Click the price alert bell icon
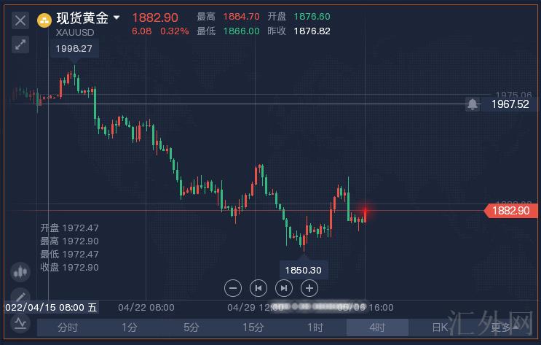This screenshot has height=345, width=541. (473, 104)
